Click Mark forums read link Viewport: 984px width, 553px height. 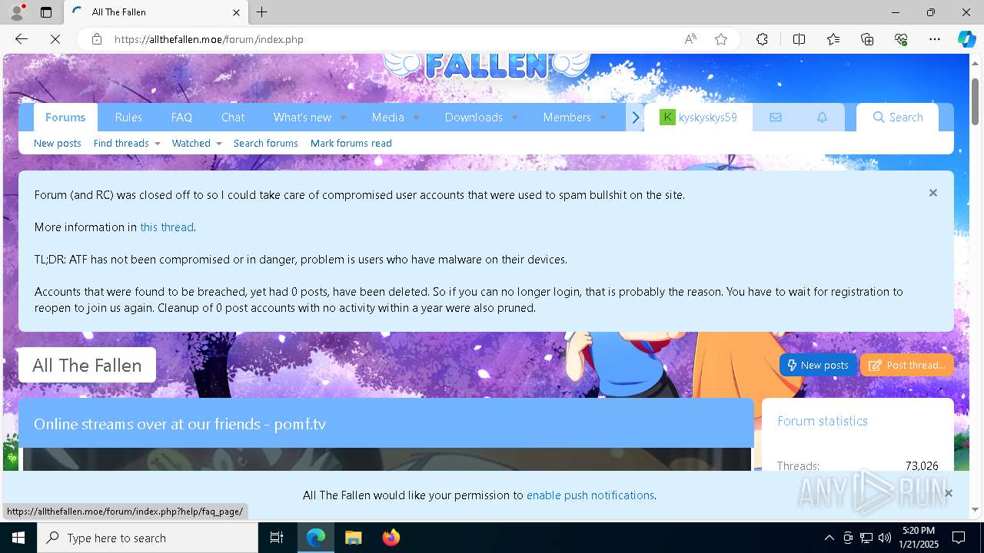pyautogui.click(x=351, y=143)
